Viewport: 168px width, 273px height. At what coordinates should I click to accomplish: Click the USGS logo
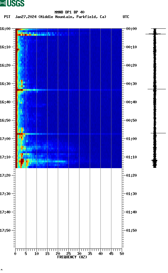[12, 3]
